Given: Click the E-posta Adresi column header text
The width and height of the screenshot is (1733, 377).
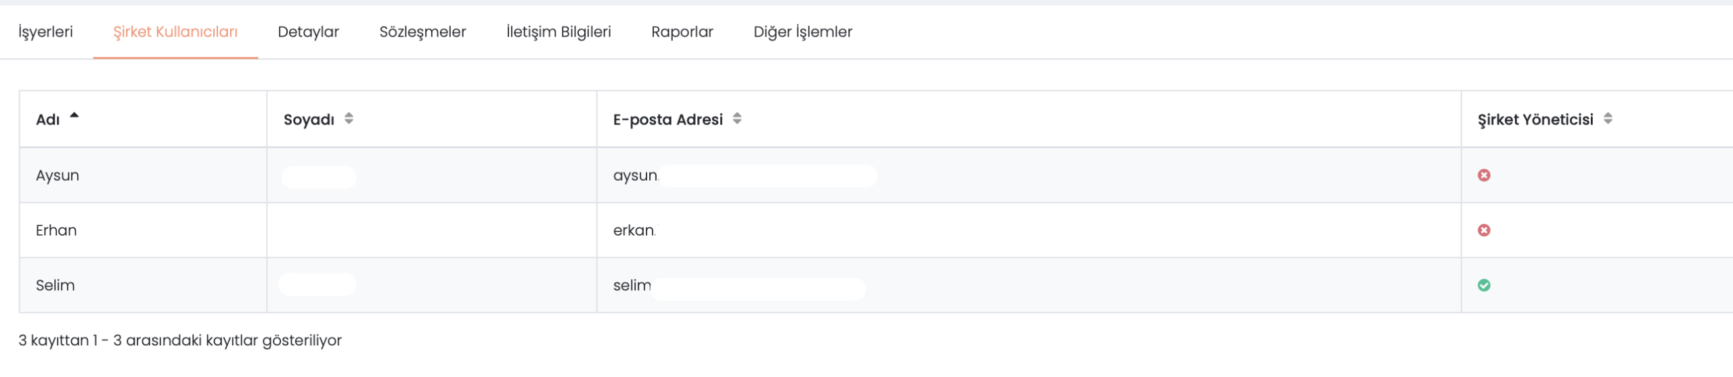Looking at the screenshot, I should point(668,120).
